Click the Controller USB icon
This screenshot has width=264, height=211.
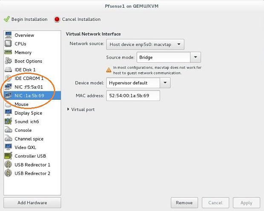(8, 156)
